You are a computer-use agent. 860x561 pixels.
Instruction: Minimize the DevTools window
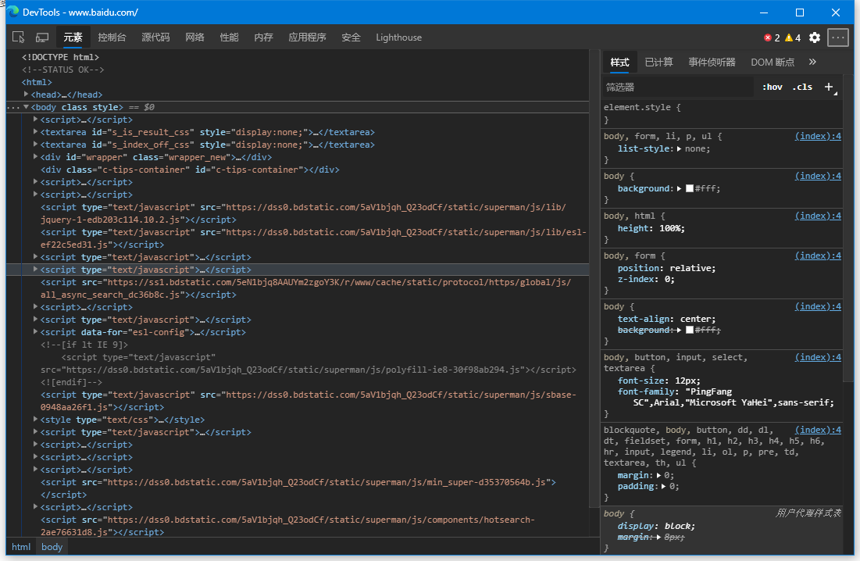point(764,12)
